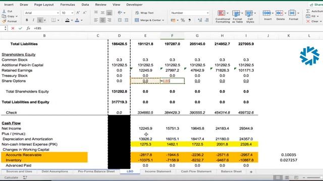Click the Insert cells icon
Image resolution: width=323 pixels, height=181 pixels.
pyautogui.click(x=266, y=13)
